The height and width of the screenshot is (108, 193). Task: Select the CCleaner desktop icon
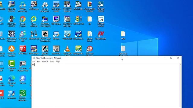[90, 50]
